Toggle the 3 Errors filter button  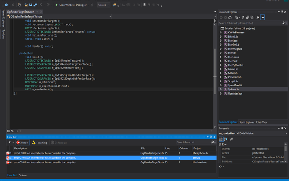click(23, 143)
